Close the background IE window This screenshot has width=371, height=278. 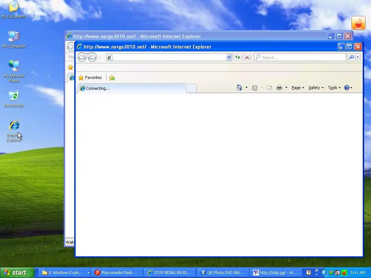[x=347, y=36]
